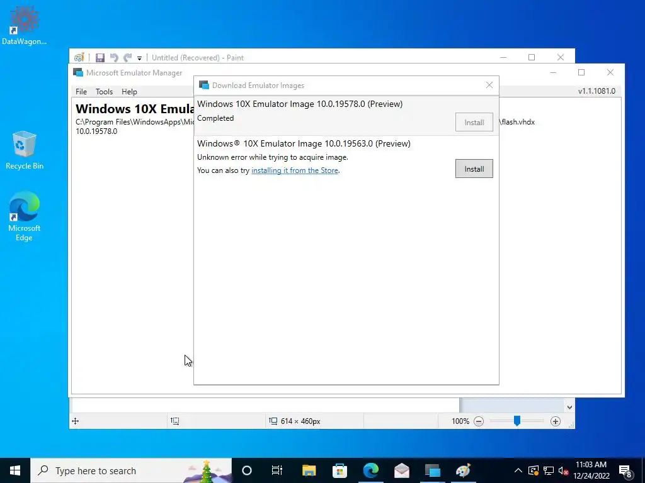Open the Windows Start menu
Viewport: 645px width, 483px height.
15,470
